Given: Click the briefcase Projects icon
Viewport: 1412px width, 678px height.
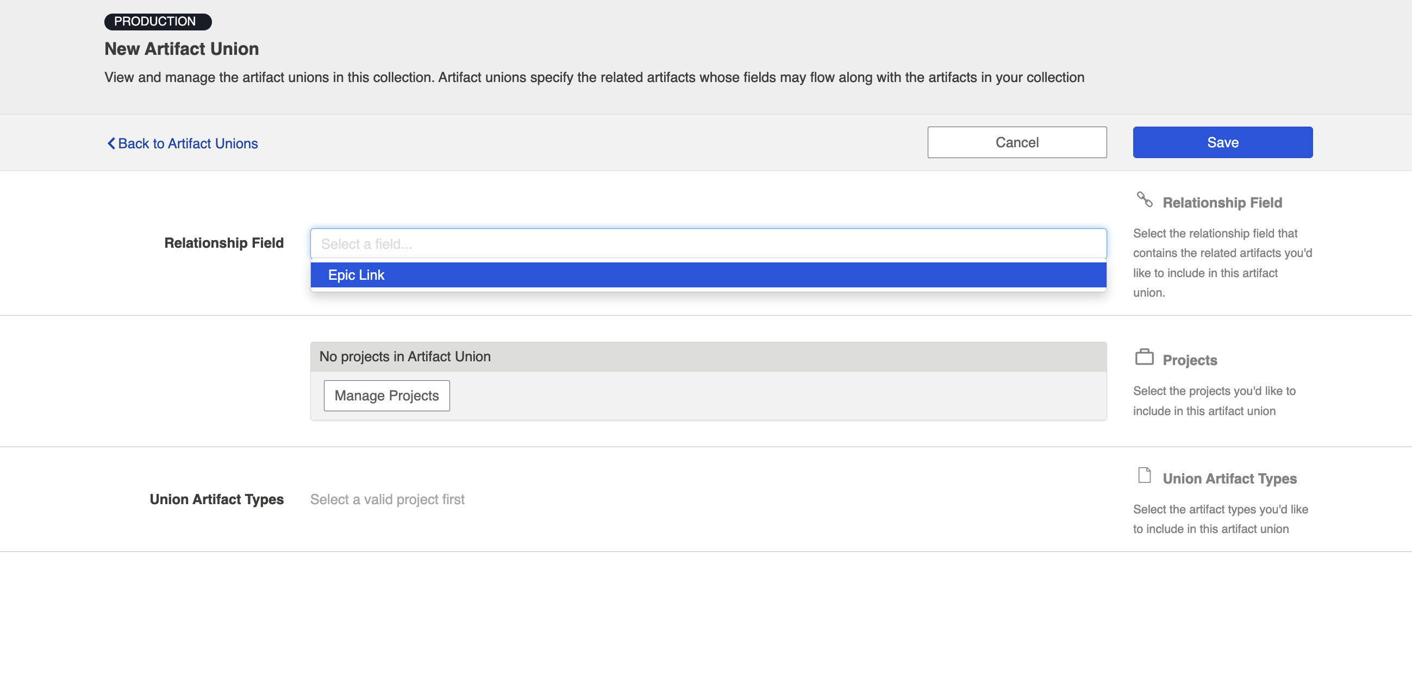Looking at the screenshot, I should click(x=1144, y=357).
